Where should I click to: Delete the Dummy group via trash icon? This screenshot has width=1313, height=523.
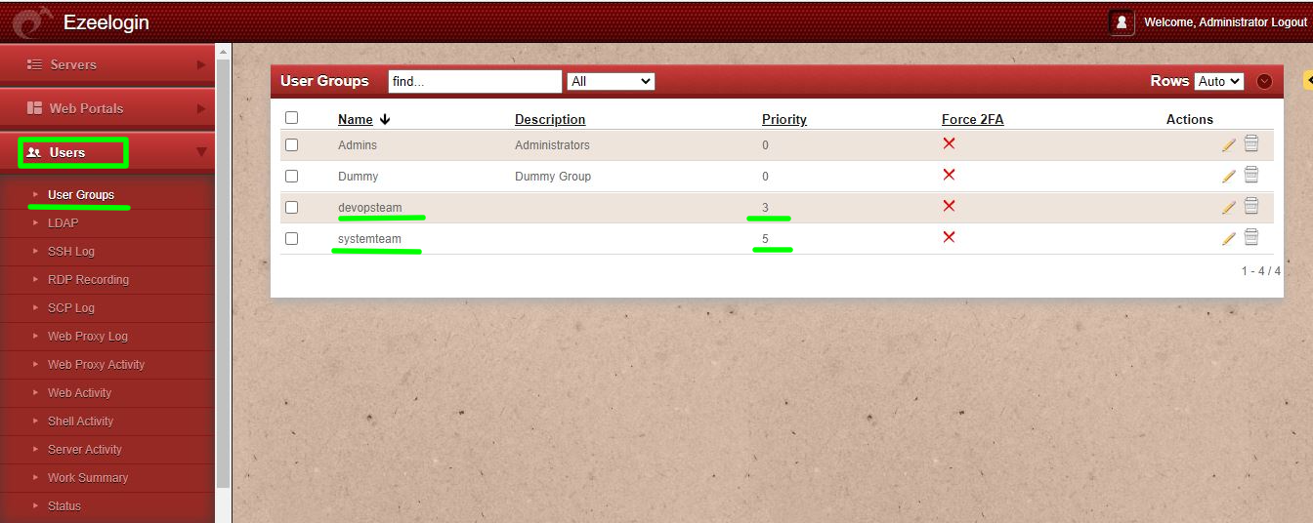click(1251, 176)
